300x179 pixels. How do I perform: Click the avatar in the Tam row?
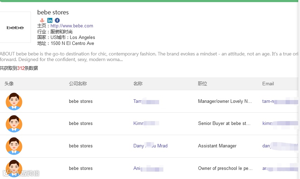14,101
